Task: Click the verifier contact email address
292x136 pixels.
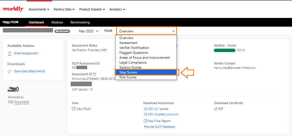Action: pos(235,68)
